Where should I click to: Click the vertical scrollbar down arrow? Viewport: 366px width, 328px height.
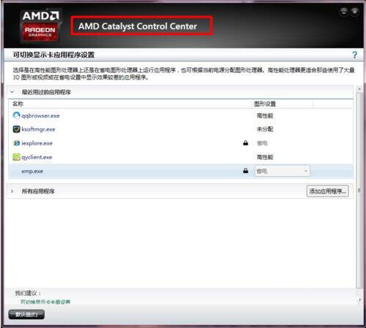(x=359, y=300)
